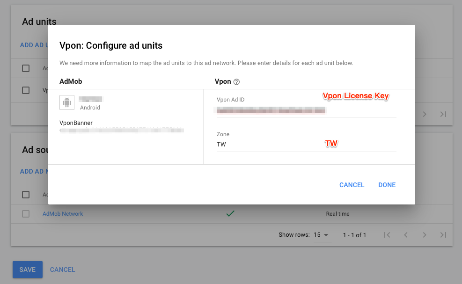The height and width of the screenshot is (284, 462).
Task: Go to first page in Ad sources pagination
Action: (x=387, y=235)
